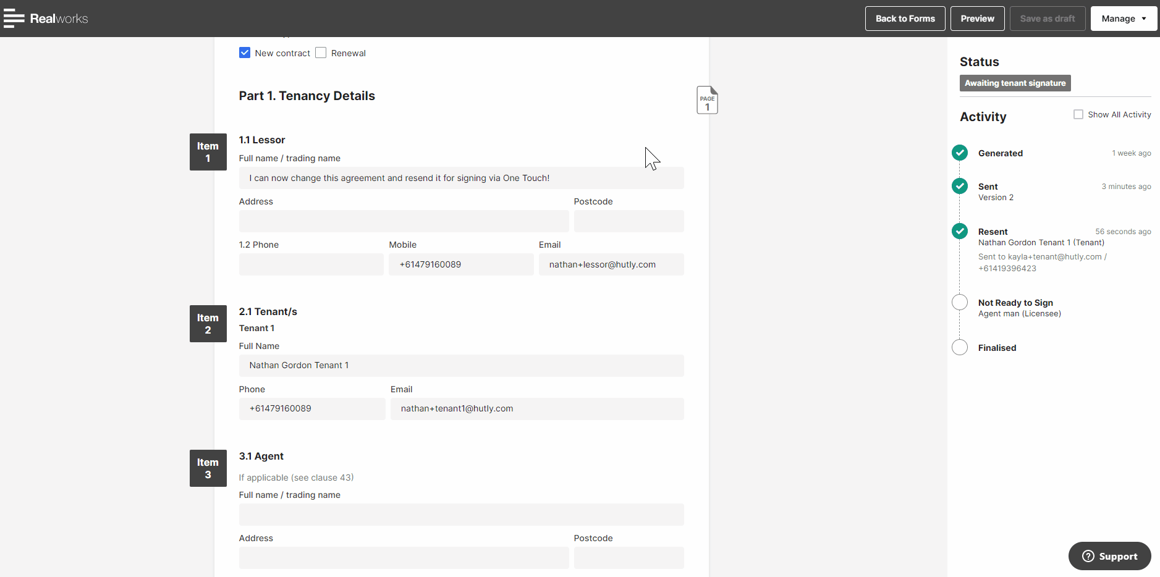
Task: Click Part 1. Tenancy Details heading
Action: click(x=307, y=96)
